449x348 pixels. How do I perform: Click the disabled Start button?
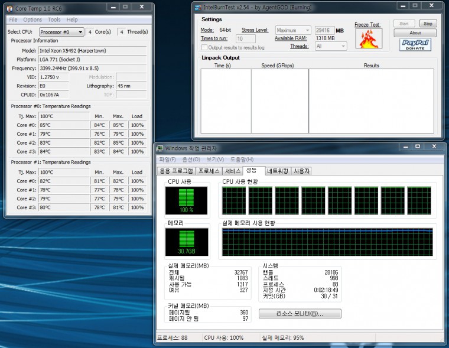404,24
